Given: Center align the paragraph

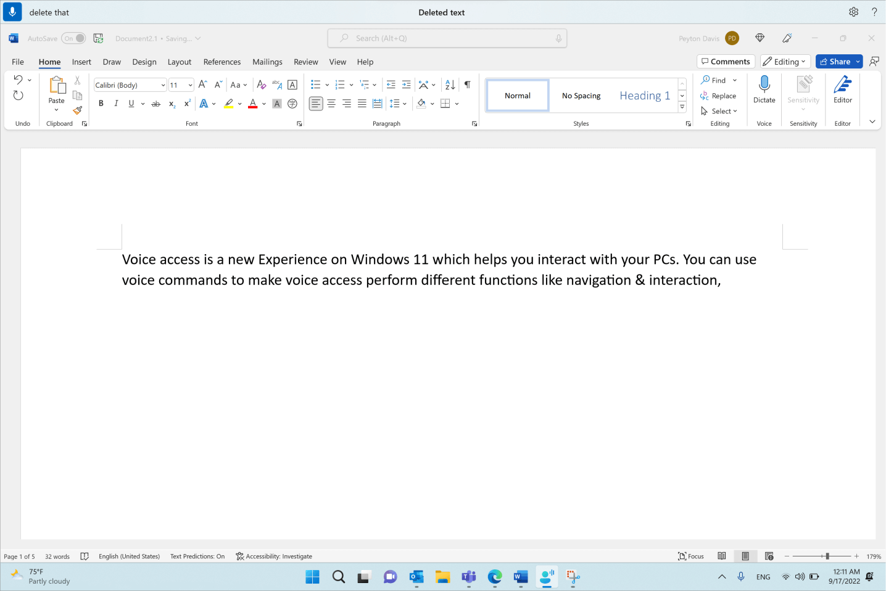Looking at the screenshot, I should tap(331, 104).
